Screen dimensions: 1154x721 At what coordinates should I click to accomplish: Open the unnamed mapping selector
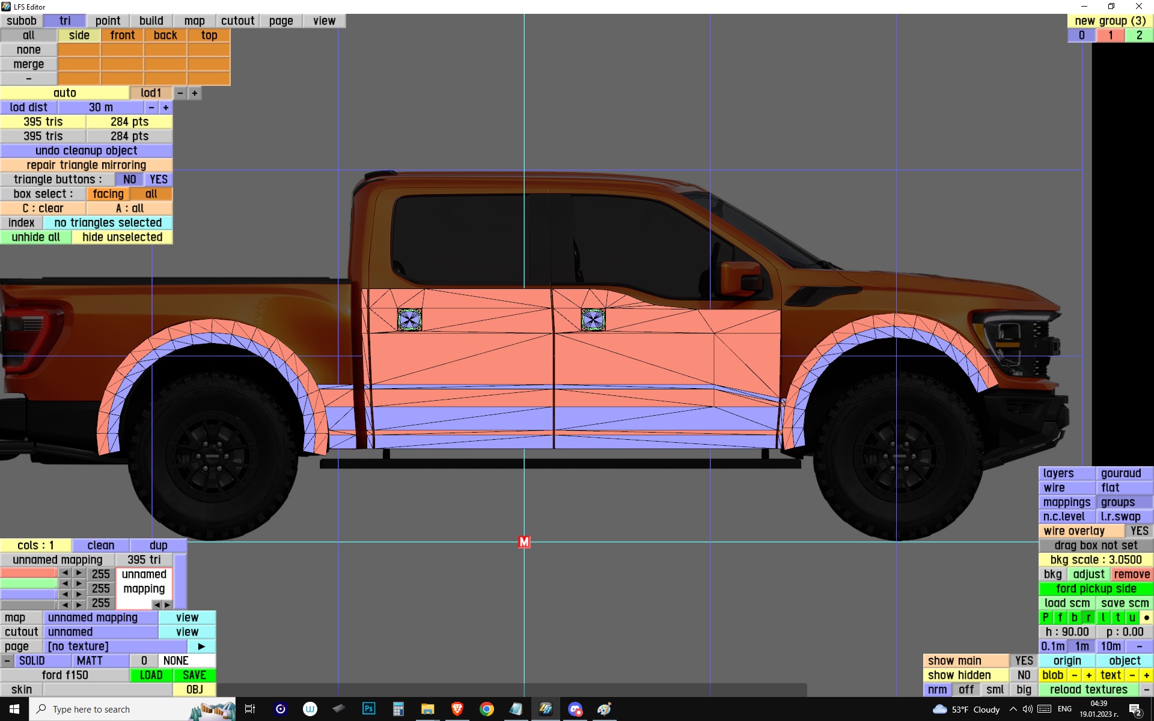[100, 618]
